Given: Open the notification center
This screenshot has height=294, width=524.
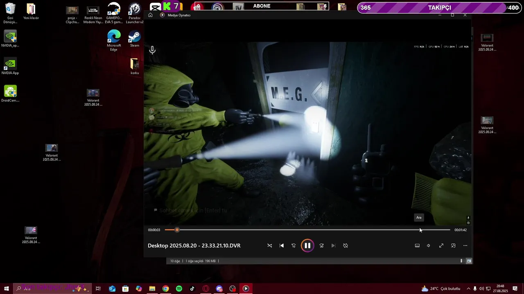Looking at the screenshot, I should point(515,289).
